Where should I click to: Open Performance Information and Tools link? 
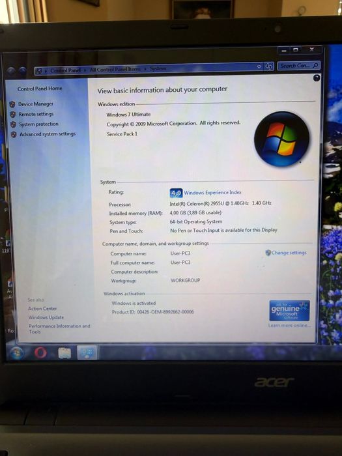[59, 328]
